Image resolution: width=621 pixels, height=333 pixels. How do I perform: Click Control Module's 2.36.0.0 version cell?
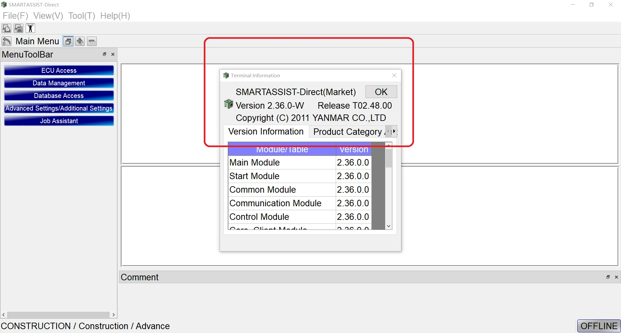354,217
